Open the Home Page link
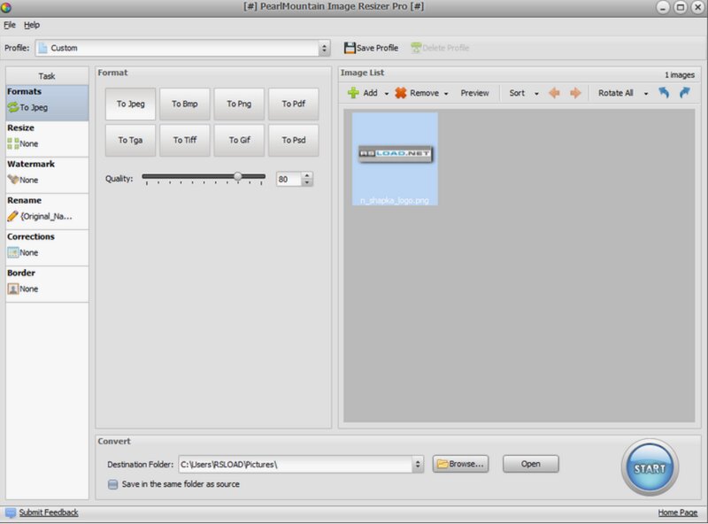 coord(677,512)
